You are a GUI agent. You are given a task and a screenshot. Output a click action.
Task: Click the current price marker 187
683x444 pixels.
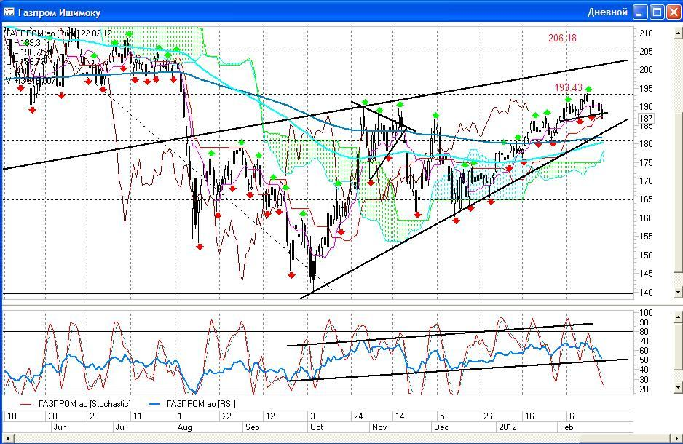click(x=646, y=119)
